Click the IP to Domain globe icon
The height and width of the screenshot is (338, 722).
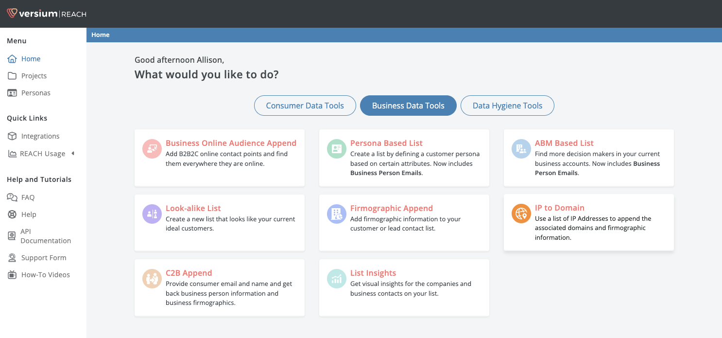[521, 213]
